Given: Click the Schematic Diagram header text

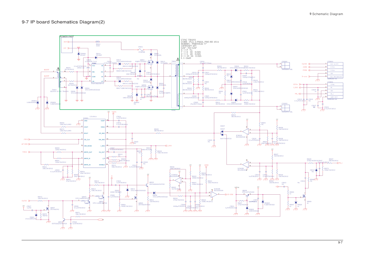Looking at the screenshot, I should (x=326, y=14).
